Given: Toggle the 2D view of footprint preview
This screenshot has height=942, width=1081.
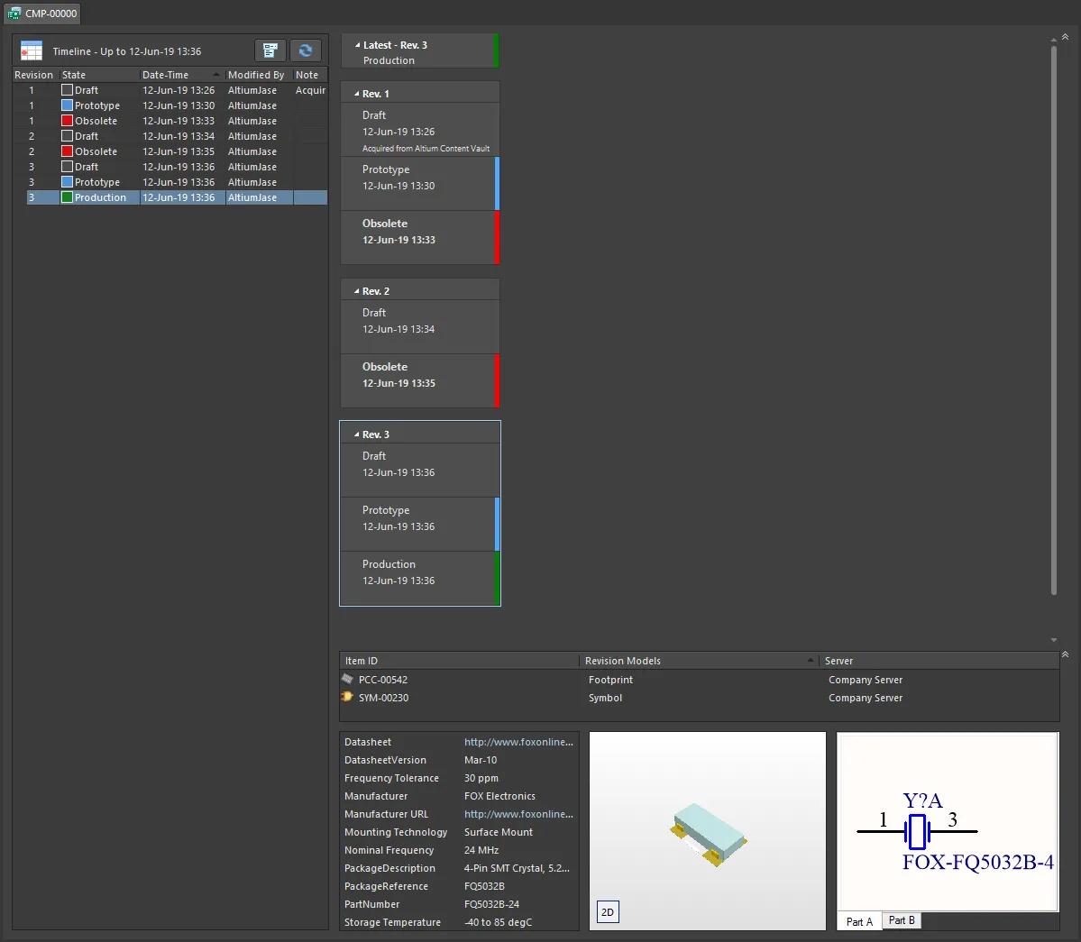Looking at the screenshot, I should coord(608,912).
